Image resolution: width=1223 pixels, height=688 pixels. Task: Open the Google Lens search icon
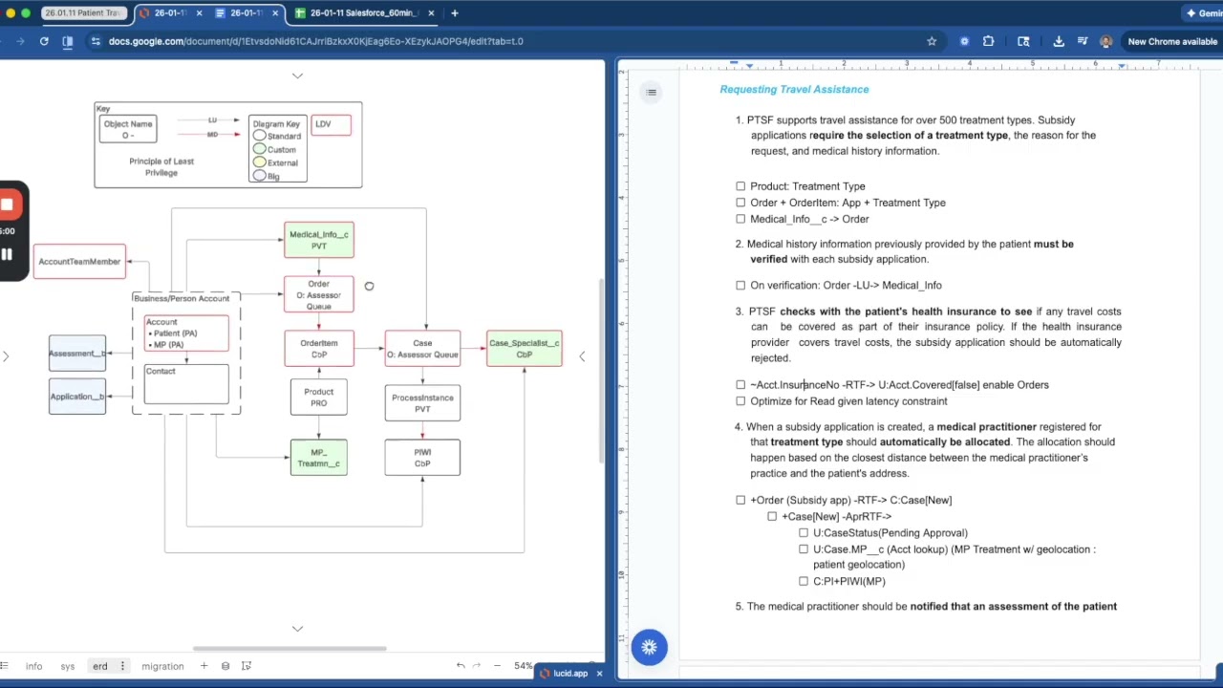[1023, 41]
